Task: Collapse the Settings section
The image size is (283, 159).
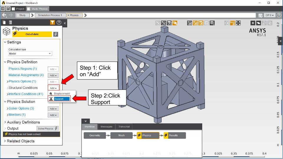Action: point(5,42)
